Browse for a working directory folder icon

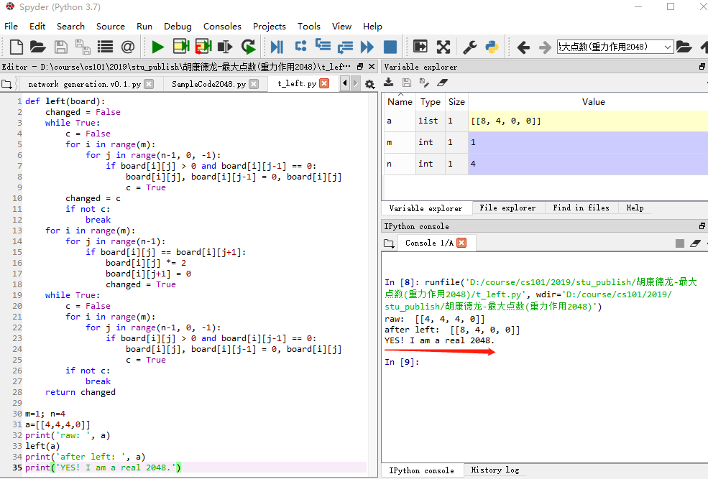(x=684, y=47)
